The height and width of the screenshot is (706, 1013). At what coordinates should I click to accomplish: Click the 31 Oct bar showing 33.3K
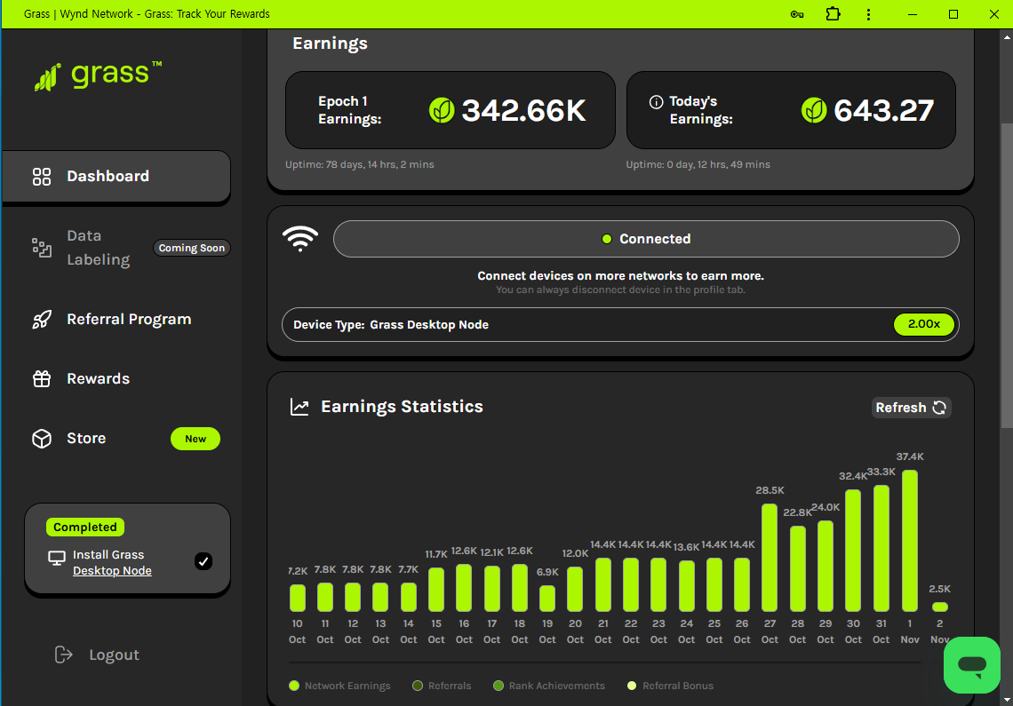[881, 549]
